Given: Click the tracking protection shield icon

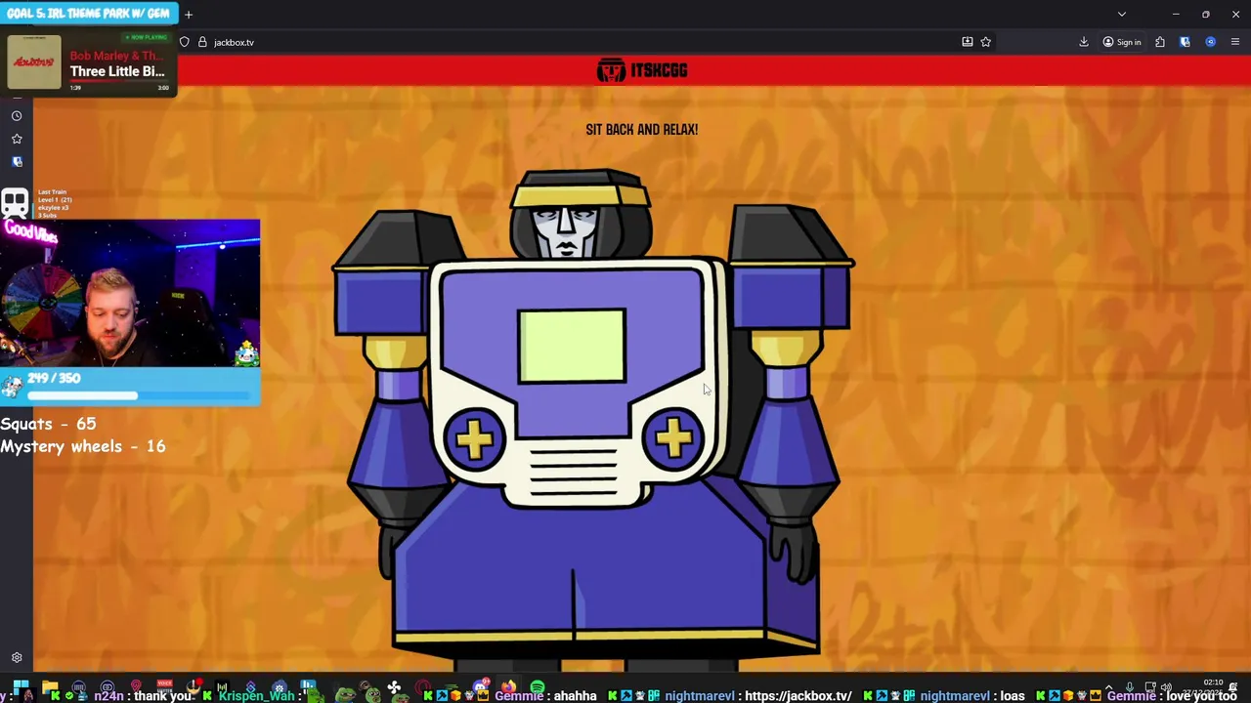Looking at the screenshot, I should 184,42.
